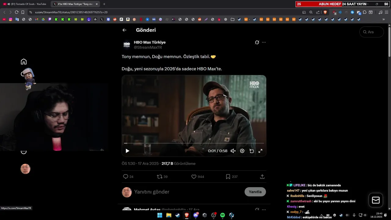This screenshot has height=220, width=391.
Task: Open more options menu for the HBO Max post
Action: 264,42
